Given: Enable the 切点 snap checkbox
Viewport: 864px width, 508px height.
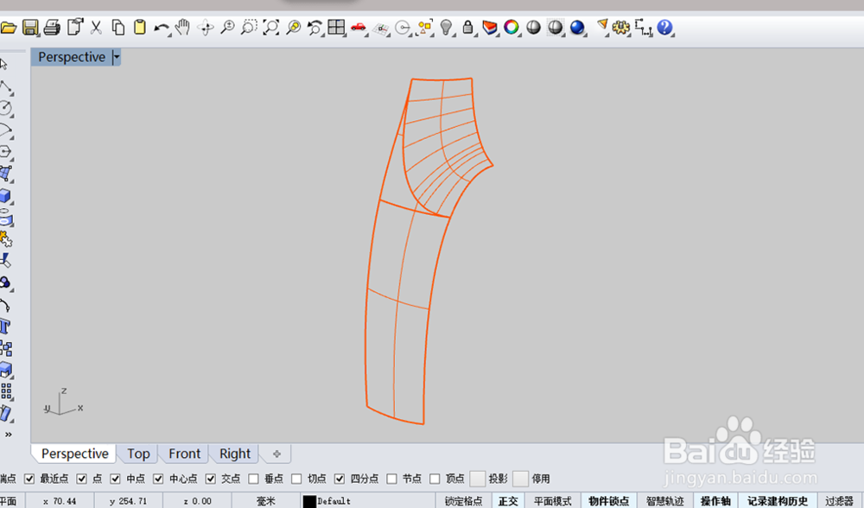Looking at the screenshot, I should pyautogui.click(x=296, y=479).
